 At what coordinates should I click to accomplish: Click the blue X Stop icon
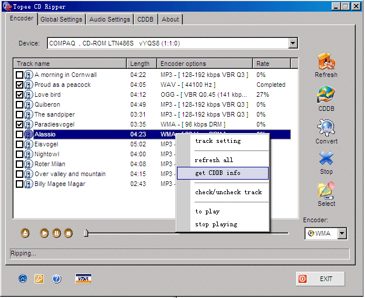point(326,159)
